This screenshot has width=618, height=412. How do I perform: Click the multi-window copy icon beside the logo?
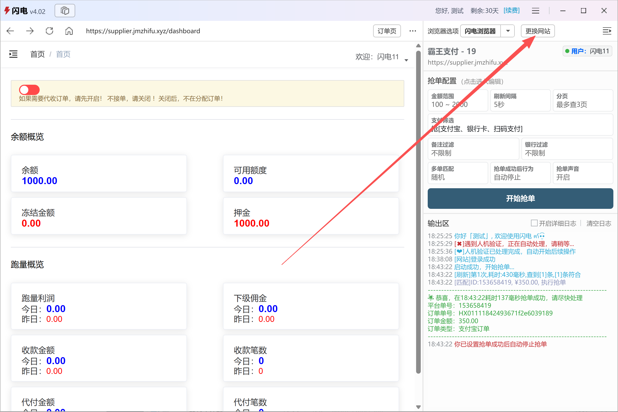65,11
